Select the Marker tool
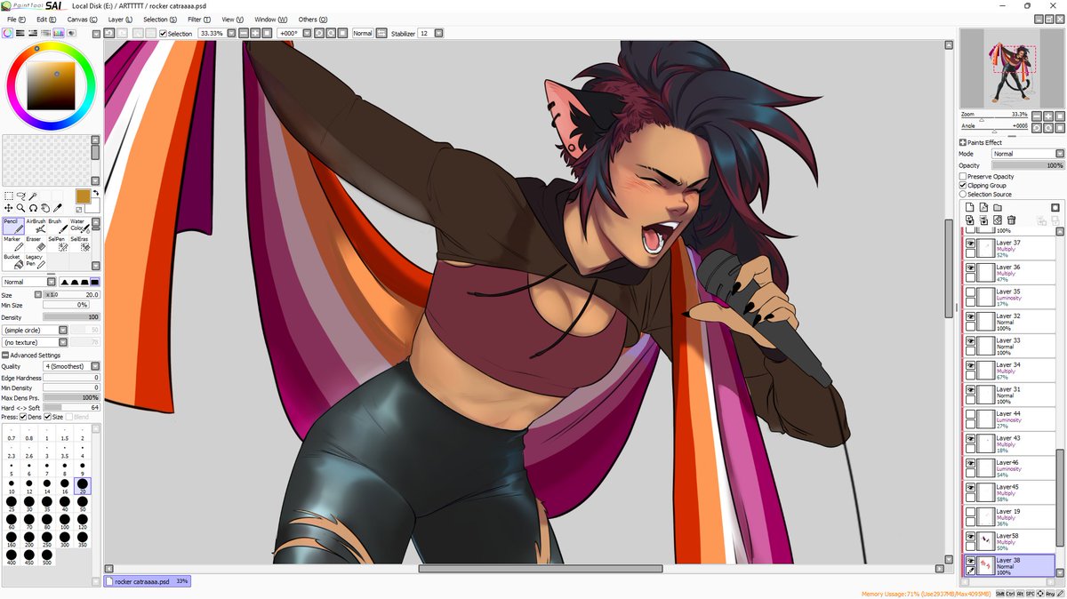The width and height of the screenshot is (1067, 599). [x=13, y=244]
